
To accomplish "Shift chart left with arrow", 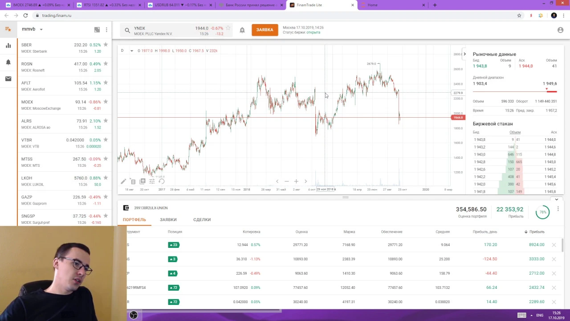I will tap(277, 181).
